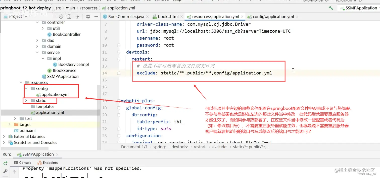The image size is (380, 178).
Task: Fold the devtools block at line 11
Action: (119, 52)
